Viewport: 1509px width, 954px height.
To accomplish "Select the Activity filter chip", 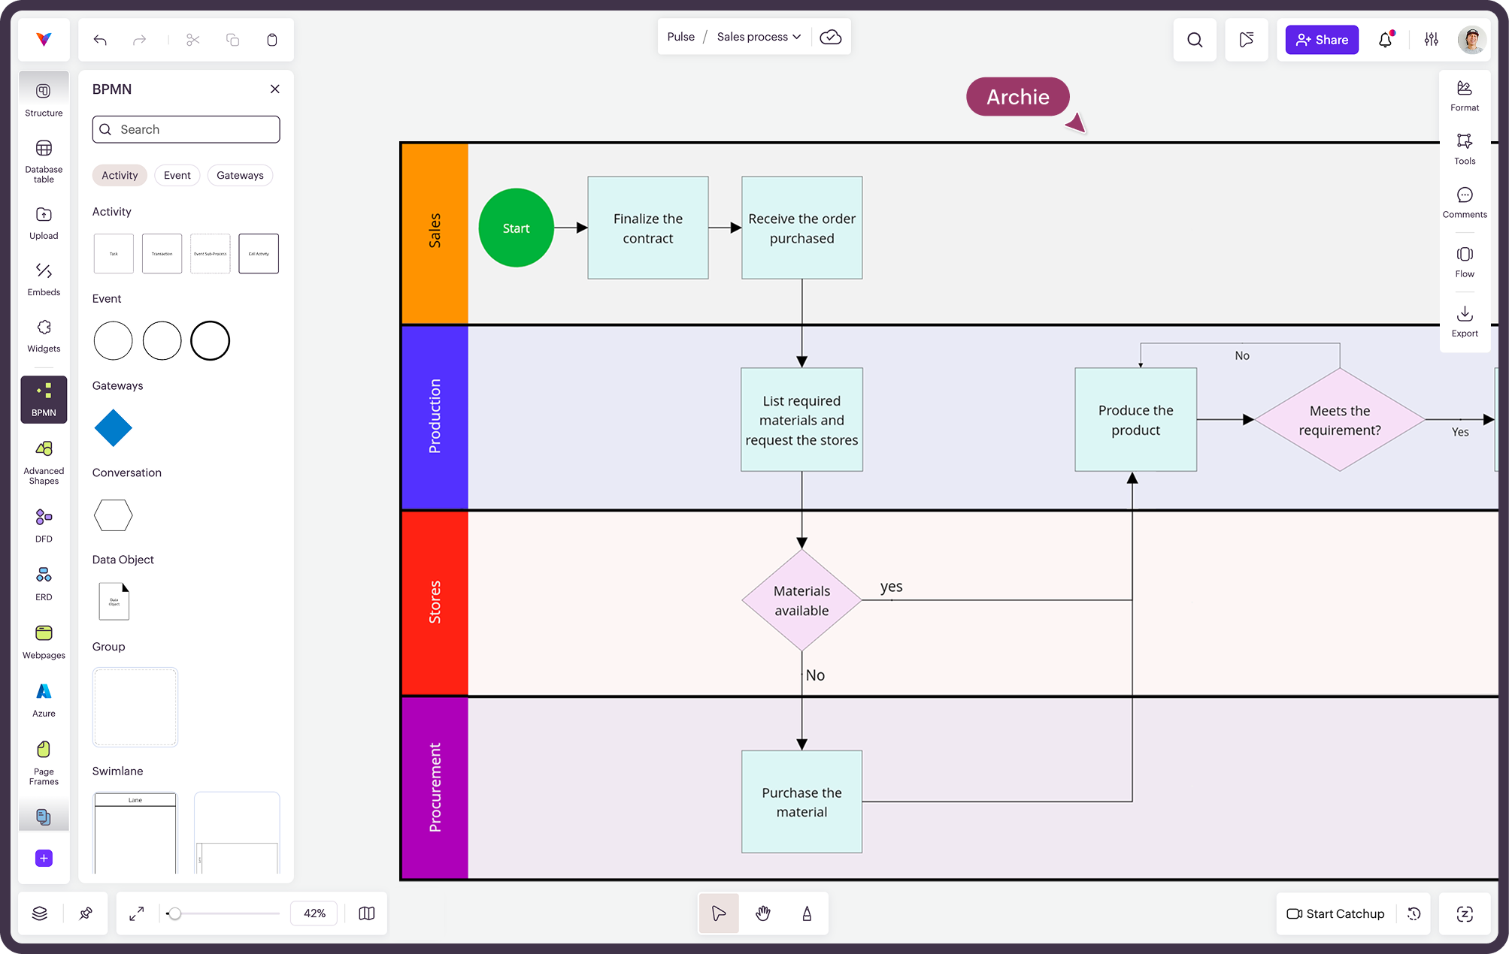I will click(x=120, y=175).
